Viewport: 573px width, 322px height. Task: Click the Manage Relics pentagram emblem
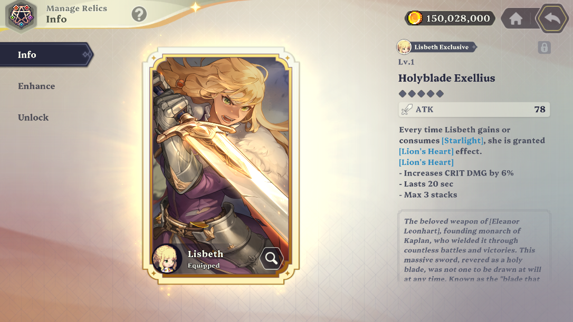[x=21, y=16]
